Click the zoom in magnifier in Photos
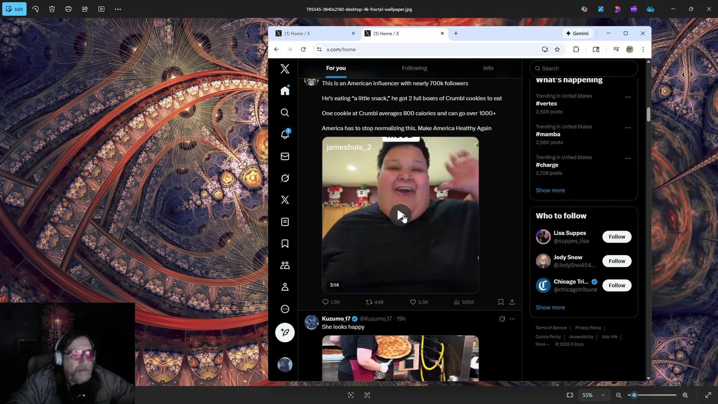This screenshot has height=404, width=718. pos(685,395)
